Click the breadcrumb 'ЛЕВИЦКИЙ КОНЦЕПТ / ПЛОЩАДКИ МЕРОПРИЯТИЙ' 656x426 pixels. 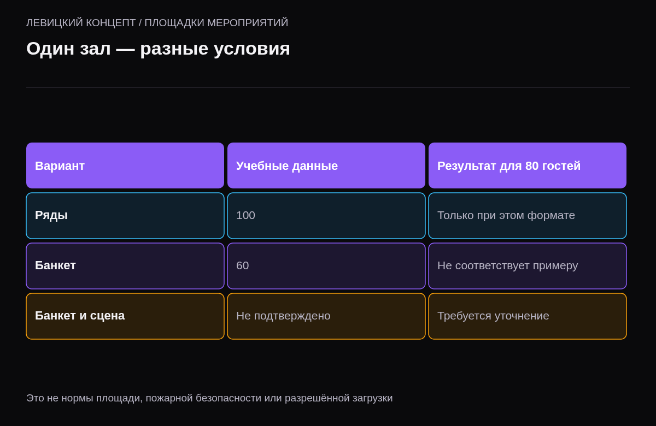point(157,23)
